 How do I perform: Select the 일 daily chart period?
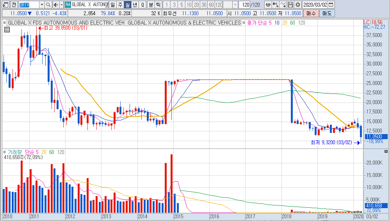[113, 4]
